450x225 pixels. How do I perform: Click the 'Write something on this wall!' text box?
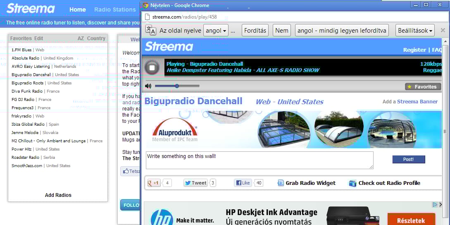point(260,160)
